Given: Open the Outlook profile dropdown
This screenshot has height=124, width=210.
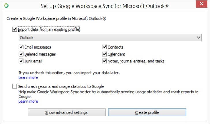Looking at the screenshot, I should [110, 38].
